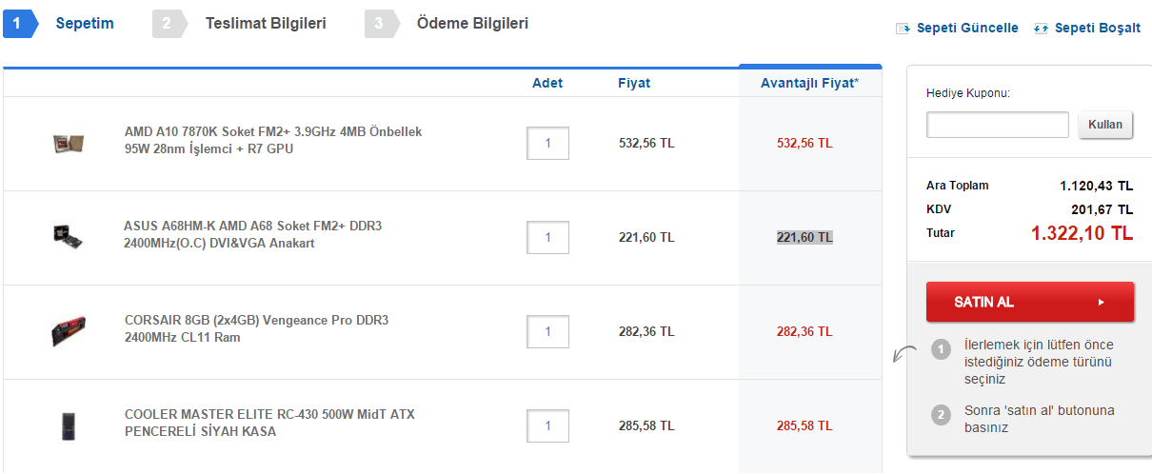Open Corsair Vengeance Pro RAM thumbnail

(x=69, y=331)
